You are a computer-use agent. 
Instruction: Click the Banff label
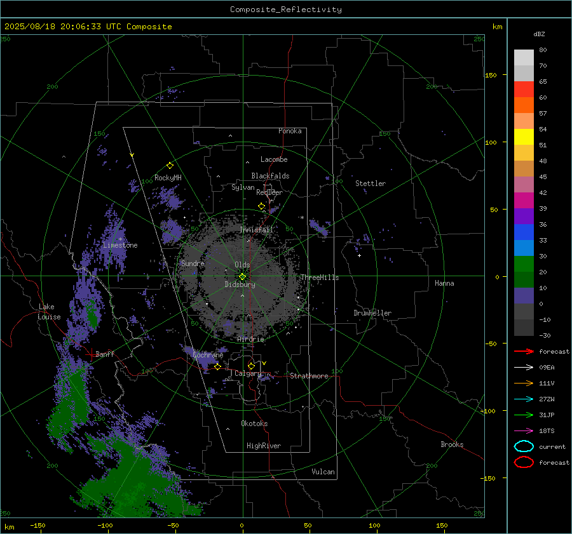point(105,354)
